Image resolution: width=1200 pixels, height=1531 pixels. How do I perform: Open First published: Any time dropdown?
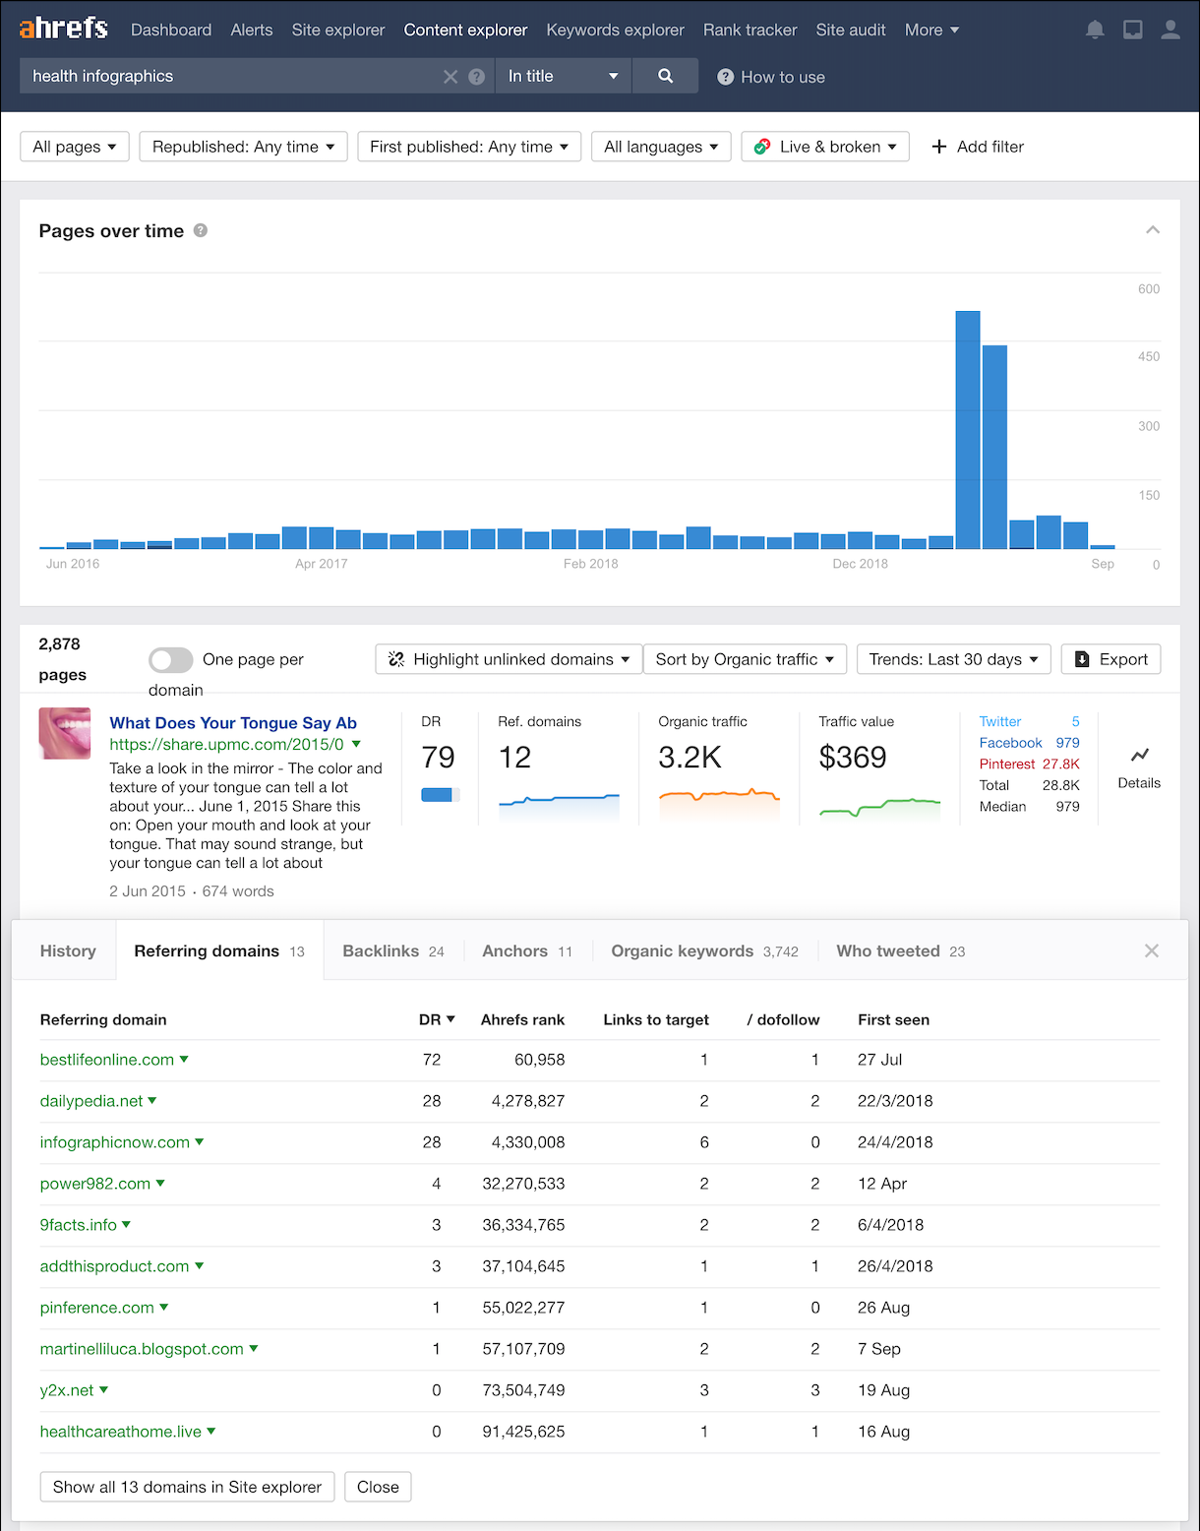tap(469, 147)
